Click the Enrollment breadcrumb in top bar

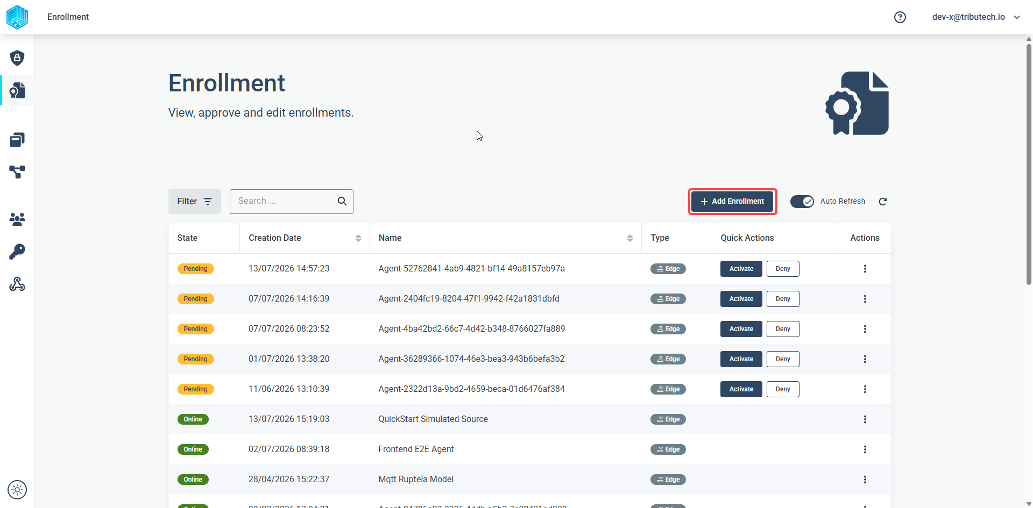point(68,17)
